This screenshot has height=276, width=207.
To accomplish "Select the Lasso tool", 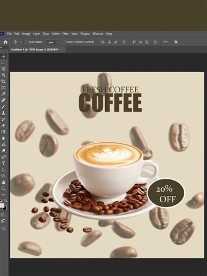I will [3, 68].
